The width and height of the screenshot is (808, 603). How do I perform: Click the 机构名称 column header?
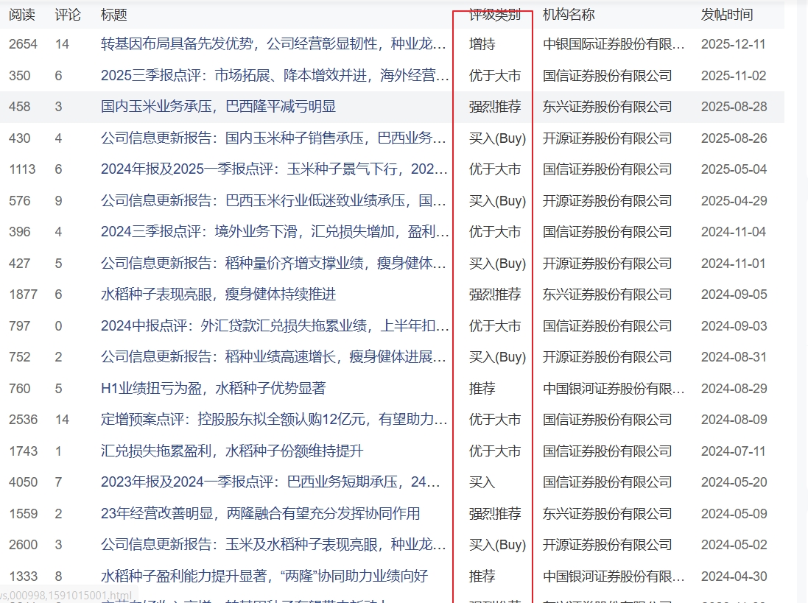click(x=569, y=15)
